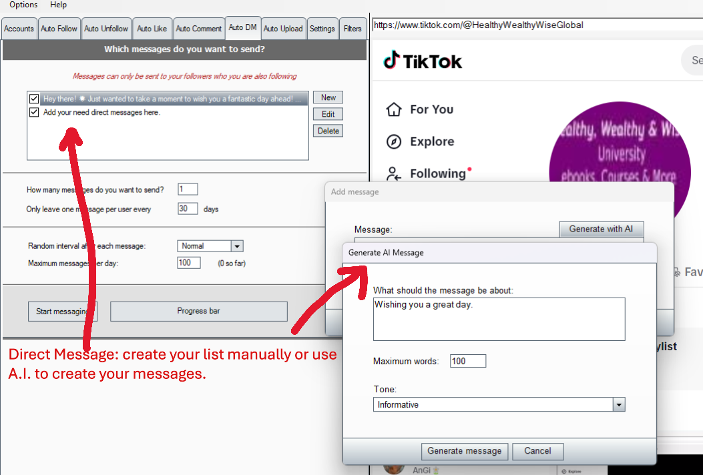Toggle 'Add your need direct messages' checkbox
The height and width of the screenshot is (475, 703).
(x=35, y=113)
